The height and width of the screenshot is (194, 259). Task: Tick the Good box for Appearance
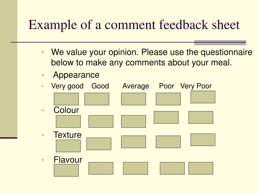(x=97, y=99)
